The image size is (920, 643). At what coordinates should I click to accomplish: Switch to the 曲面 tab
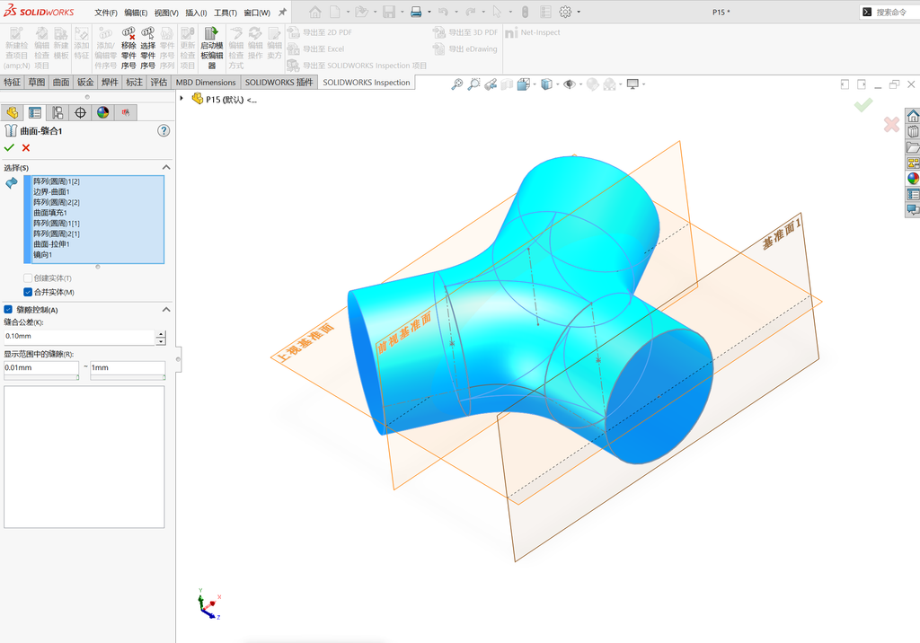tap(61, 82)
